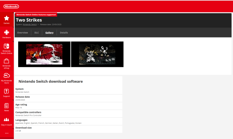
Task: Expand the three-dot more menu in sidebar
Action: point(6,133)
